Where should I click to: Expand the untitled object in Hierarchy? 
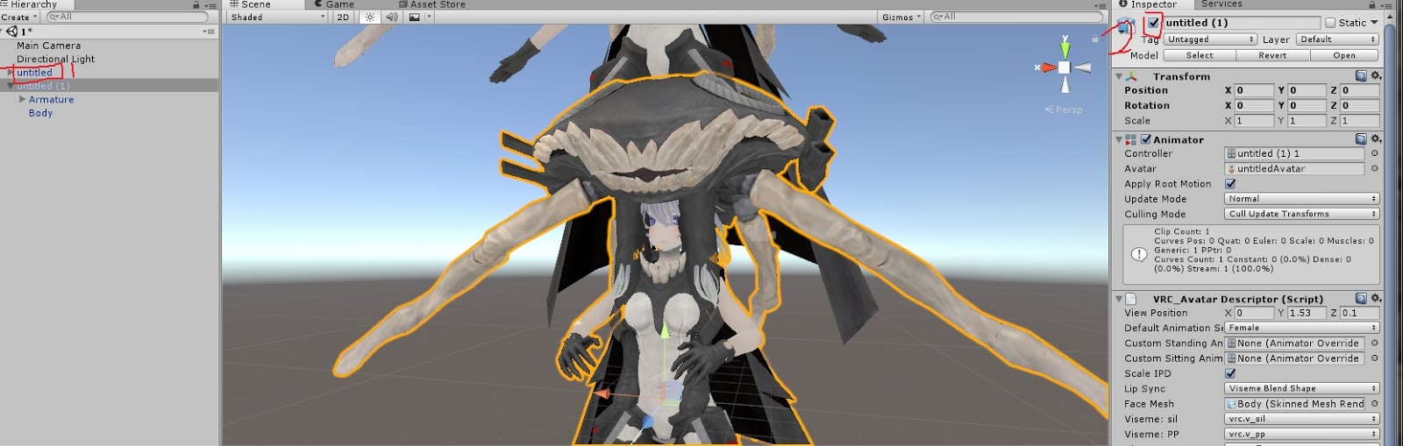10,73
